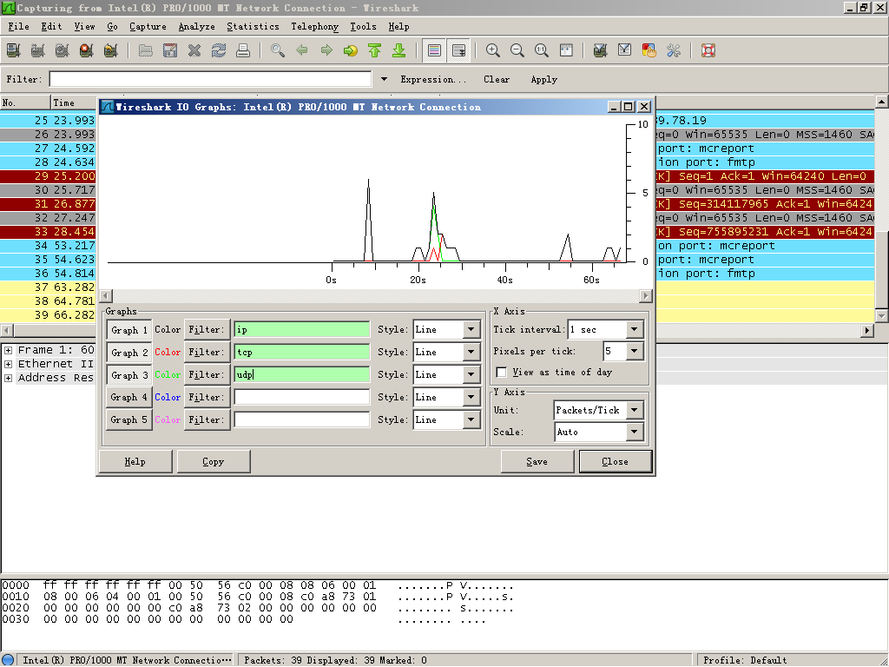Print packets printer icon
The height and width of the screenshot is (667, 889).
tap(243, 50)
